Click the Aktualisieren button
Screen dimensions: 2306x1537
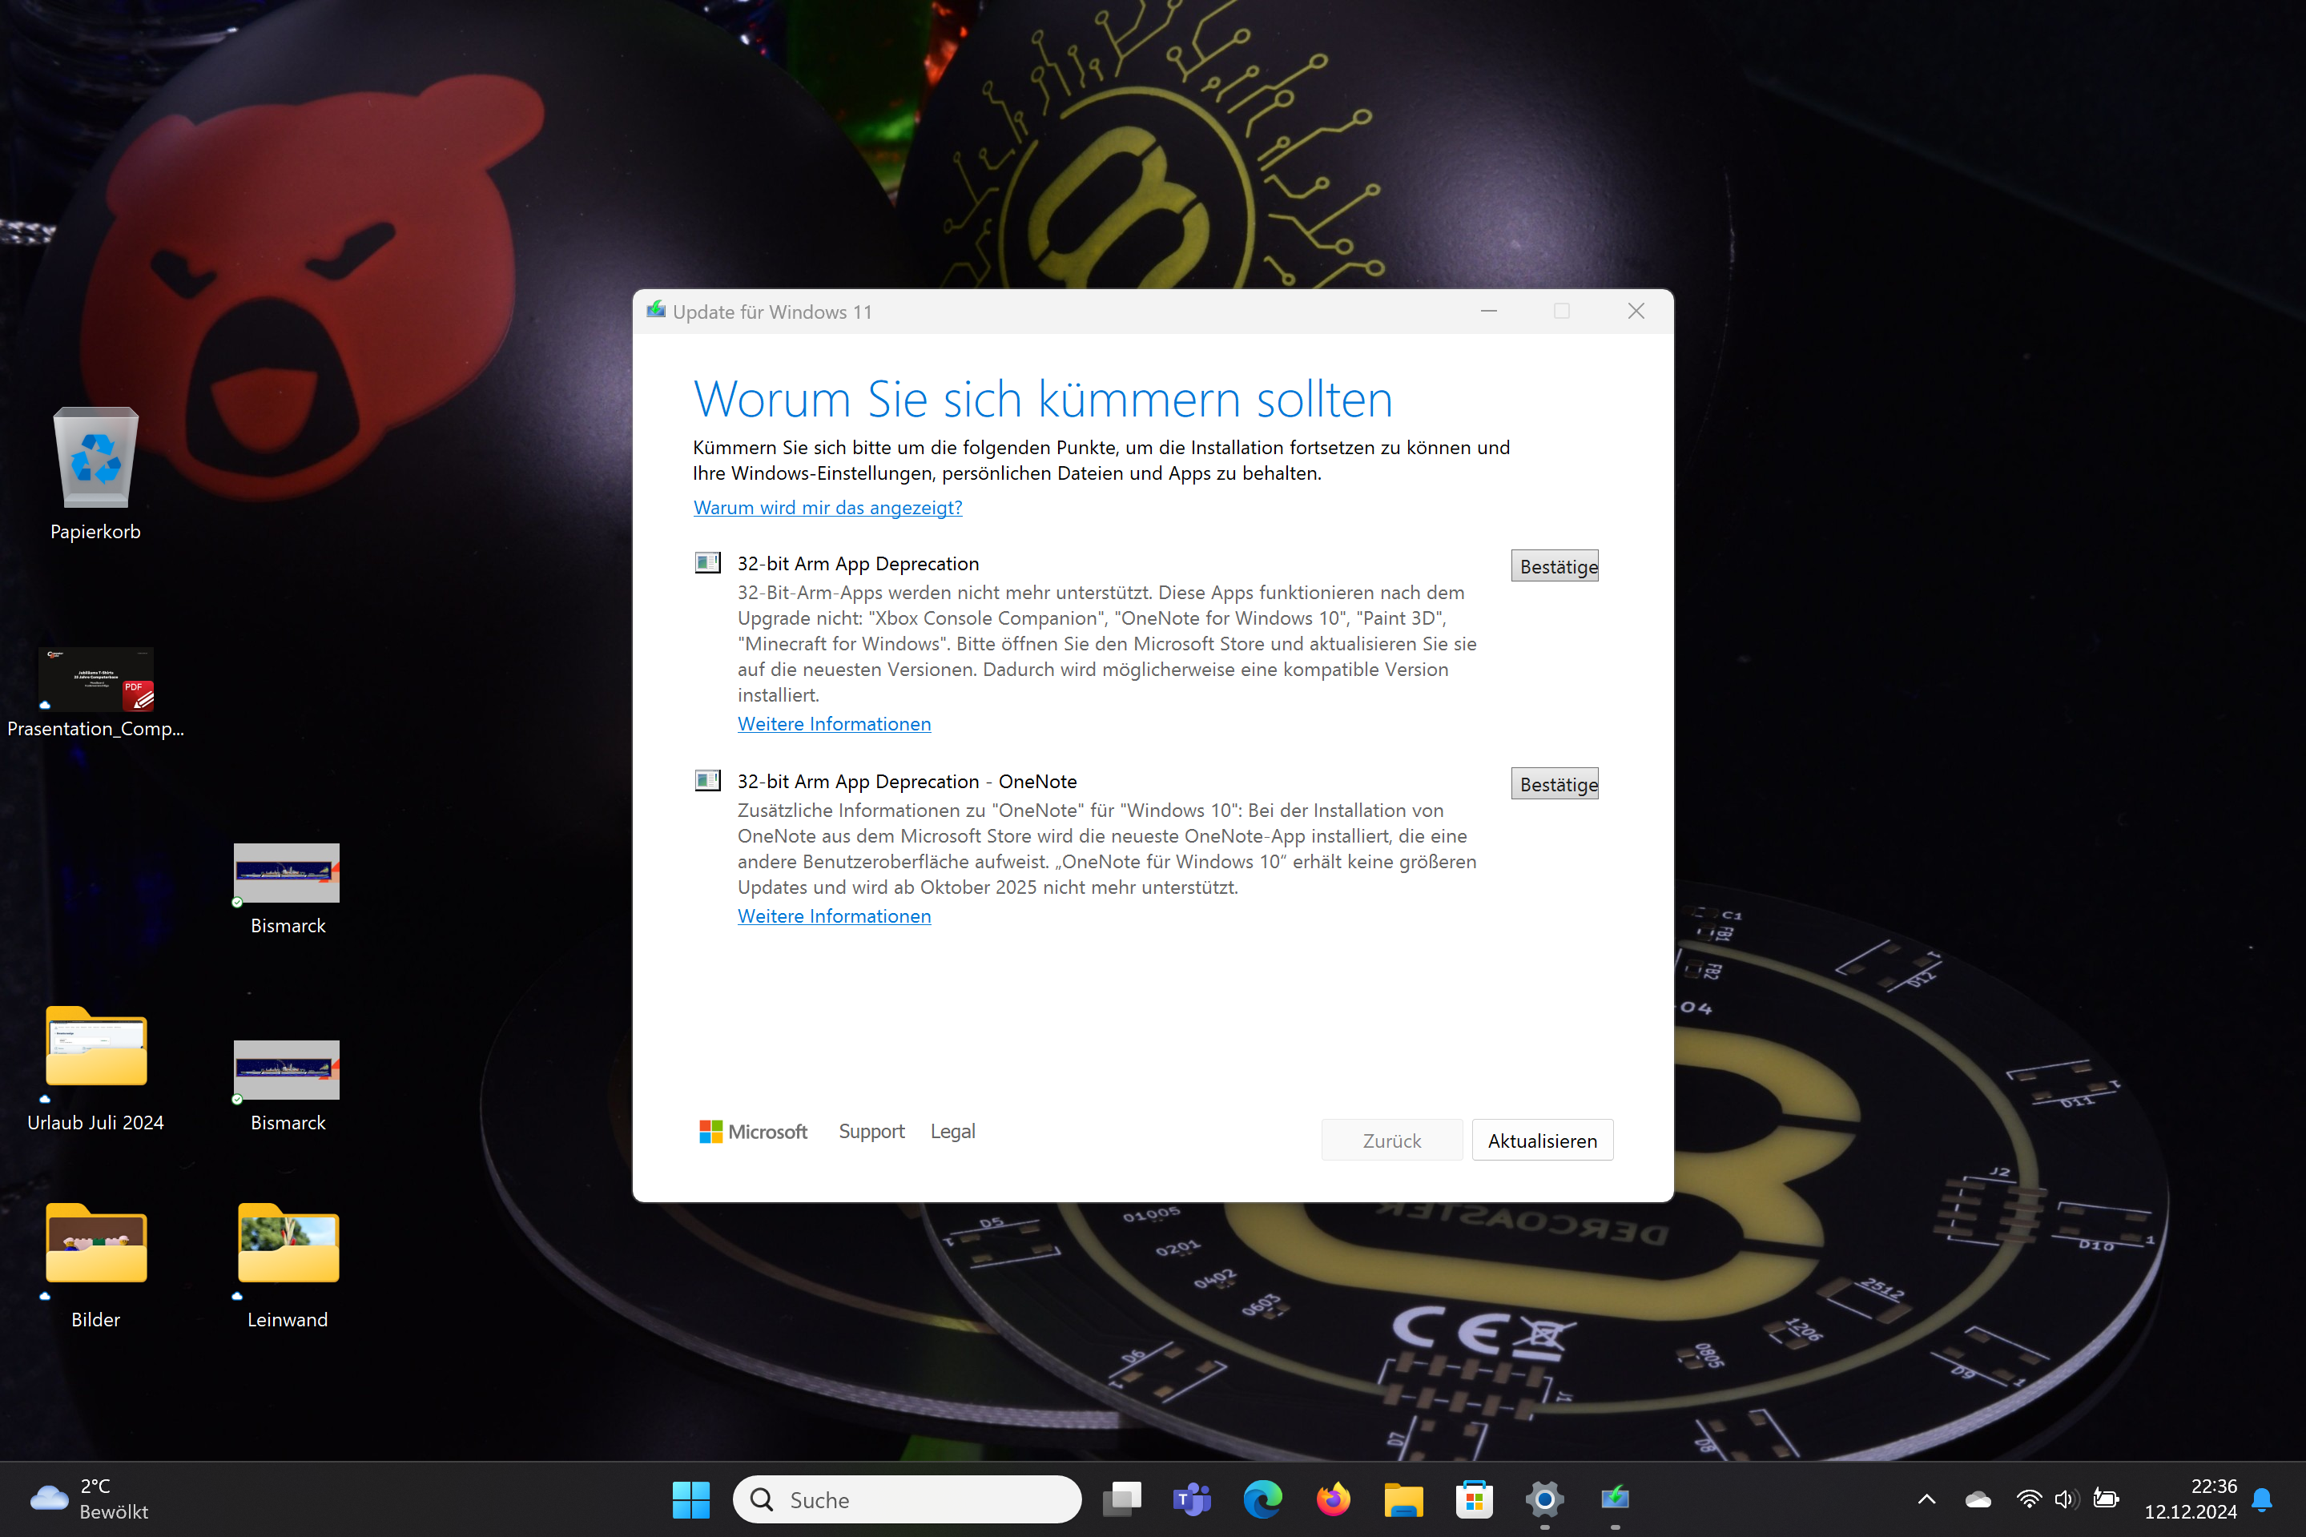1540,1139
